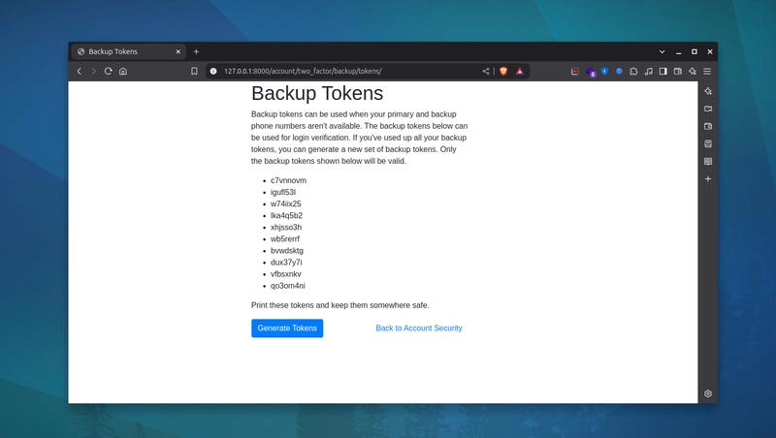Open sidebar settings gear at bottom
Viewport: 776px width, 438px height.
point(708,393)
